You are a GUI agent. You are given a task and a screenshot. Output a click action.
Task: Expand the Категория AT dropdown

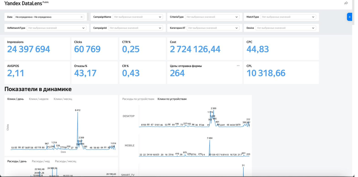pyautogui.click(x=213, y=28)
